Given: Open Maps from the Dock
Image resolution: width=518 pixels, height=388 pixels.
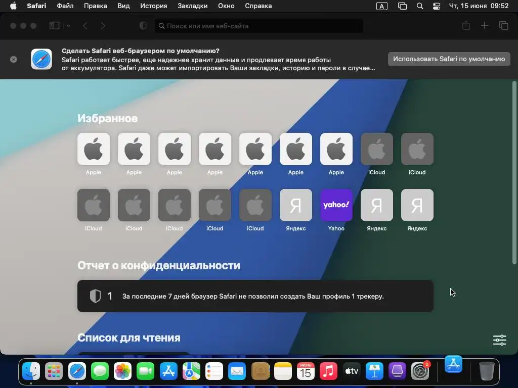Looking at the screenshot, I should click(x=191, y=371).
